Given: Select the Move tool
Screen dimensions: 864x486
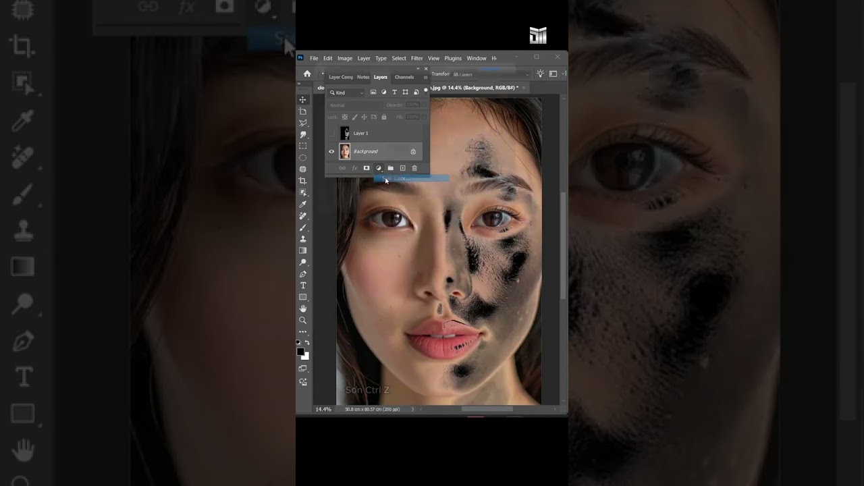Looking at the screenshot, I should pos(303,100).
